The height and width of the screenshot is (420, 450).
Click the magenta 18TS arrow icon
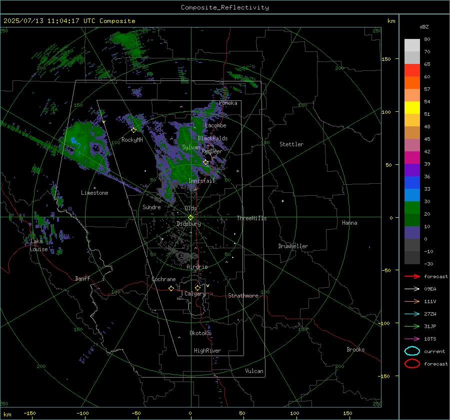click(412, 339)
